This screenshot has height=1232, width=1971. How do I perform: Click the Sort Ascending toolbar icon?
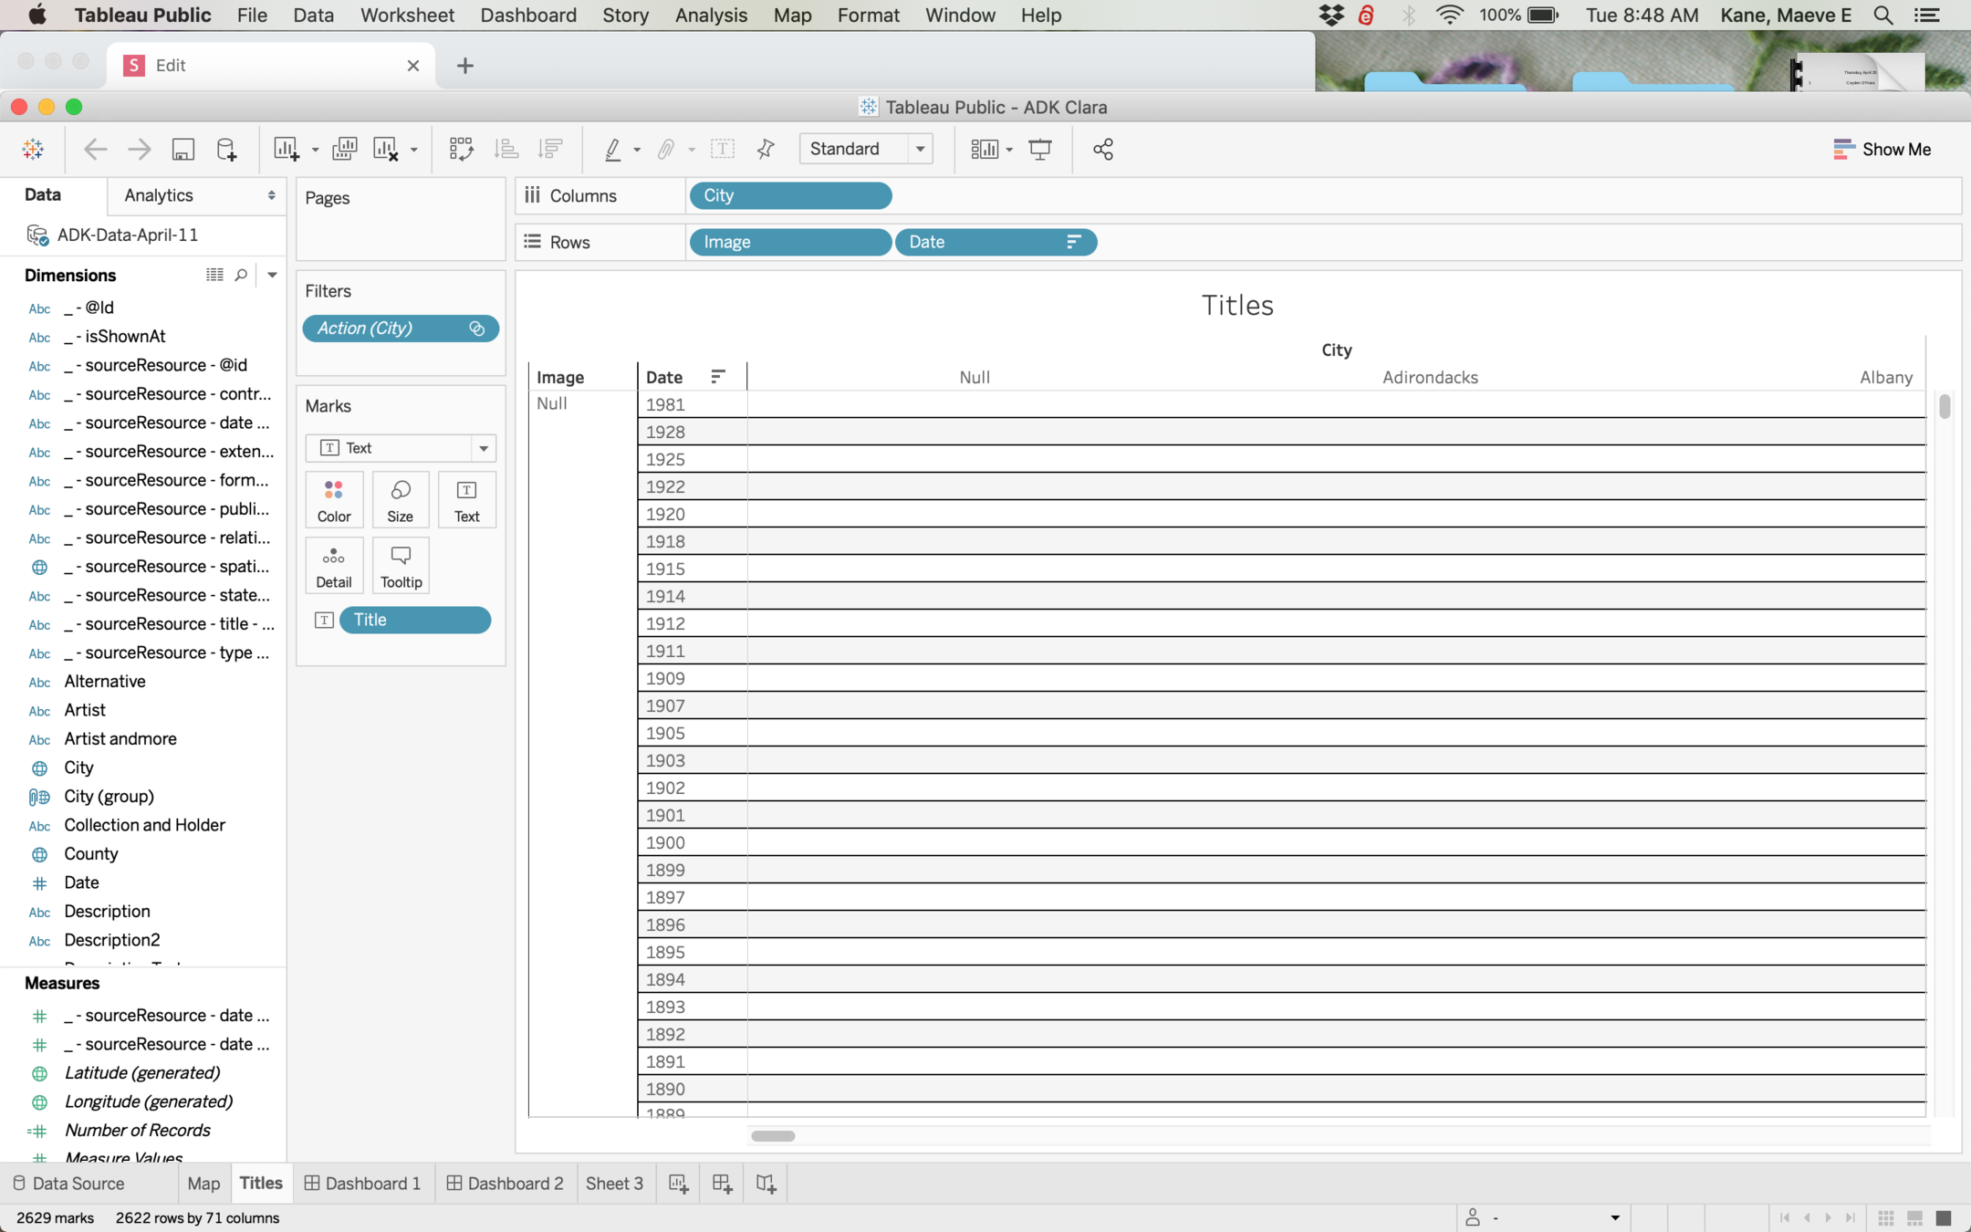pyautogui.click(x=506, y=150)
